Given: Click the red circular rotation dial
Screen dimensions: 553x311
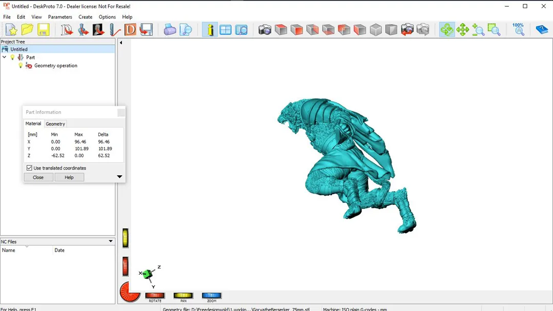Looking at the screenshot, I should pos(130,292).
